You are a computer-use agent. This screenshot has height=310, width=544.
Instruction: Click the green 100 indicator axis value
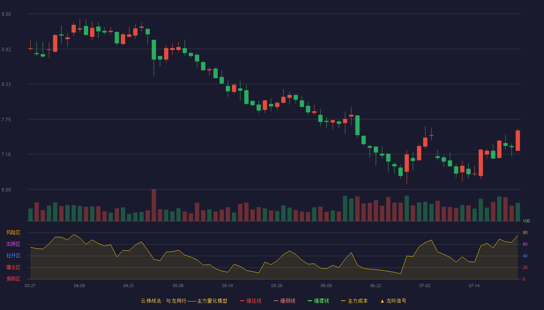tap(526, 221)
